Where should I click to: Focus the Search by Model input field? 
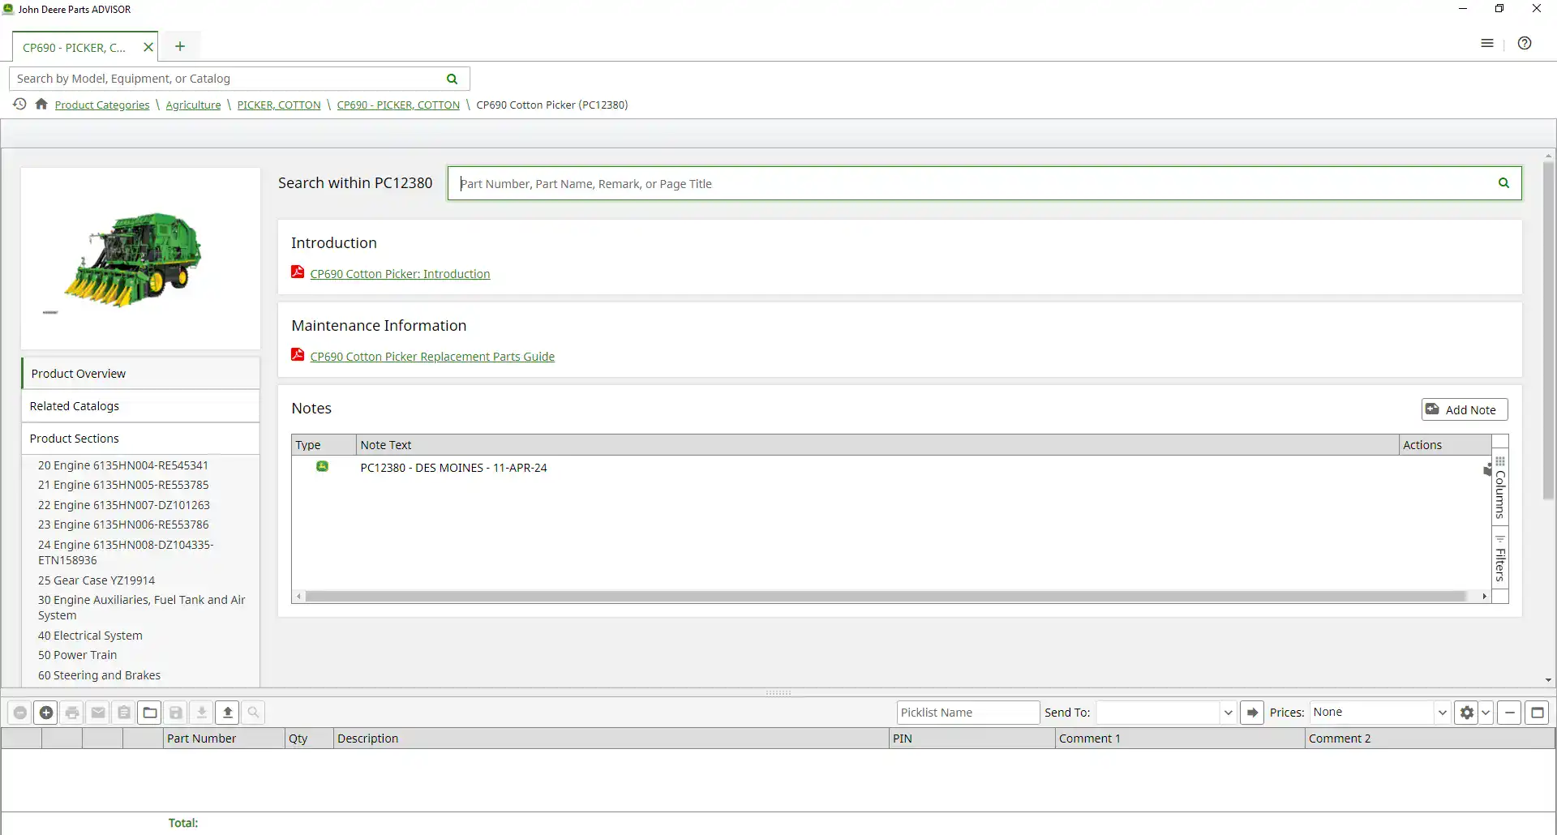point(227,79)
